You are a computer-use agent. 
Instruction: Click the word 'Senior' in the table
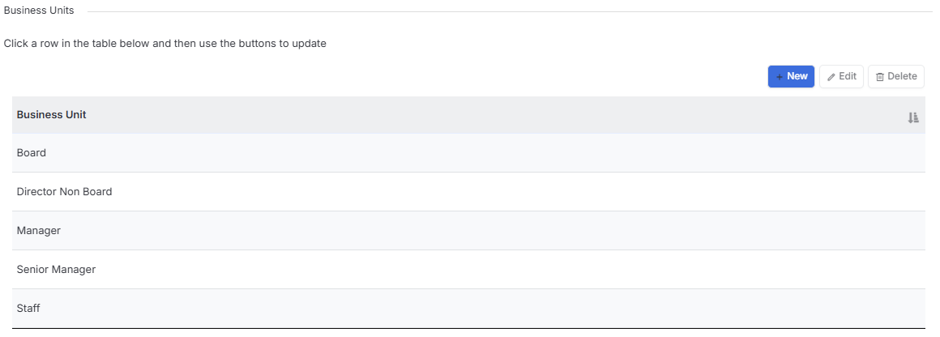click(x=33, y=269)
